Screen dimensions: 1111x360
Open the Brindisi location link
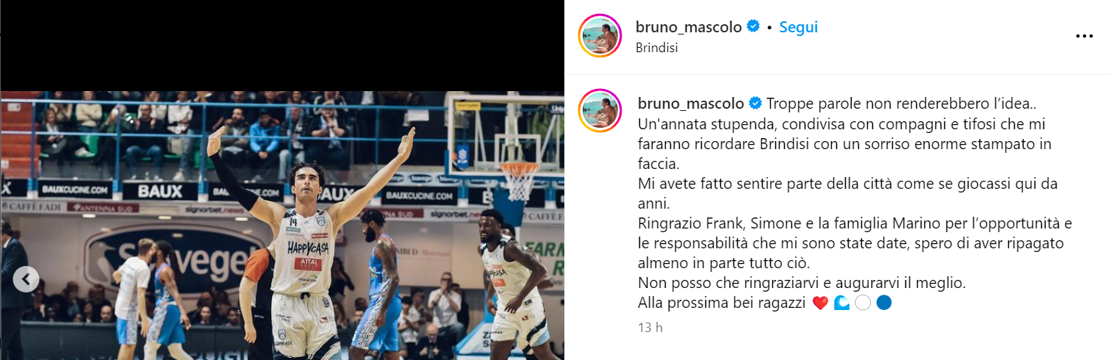tap(656, 48)
